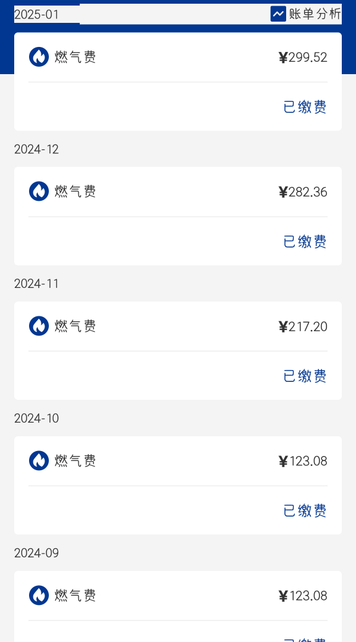The width and height of the screenshot is (356, 642).
Task: Select the 2024-11 month label
Action: [x=36, y=284]
